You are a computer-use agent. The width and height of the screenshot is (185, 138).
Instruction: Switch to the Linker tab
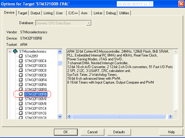click(x=98, y=13)
